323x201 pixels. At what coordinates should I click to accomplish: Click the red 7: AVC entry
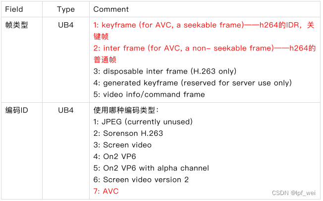click(106, 191)
